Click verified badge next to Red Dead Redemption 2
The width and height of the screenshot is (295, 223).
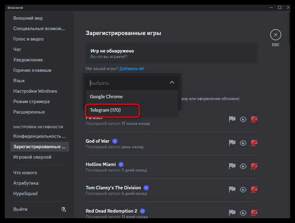pos(143,211)
